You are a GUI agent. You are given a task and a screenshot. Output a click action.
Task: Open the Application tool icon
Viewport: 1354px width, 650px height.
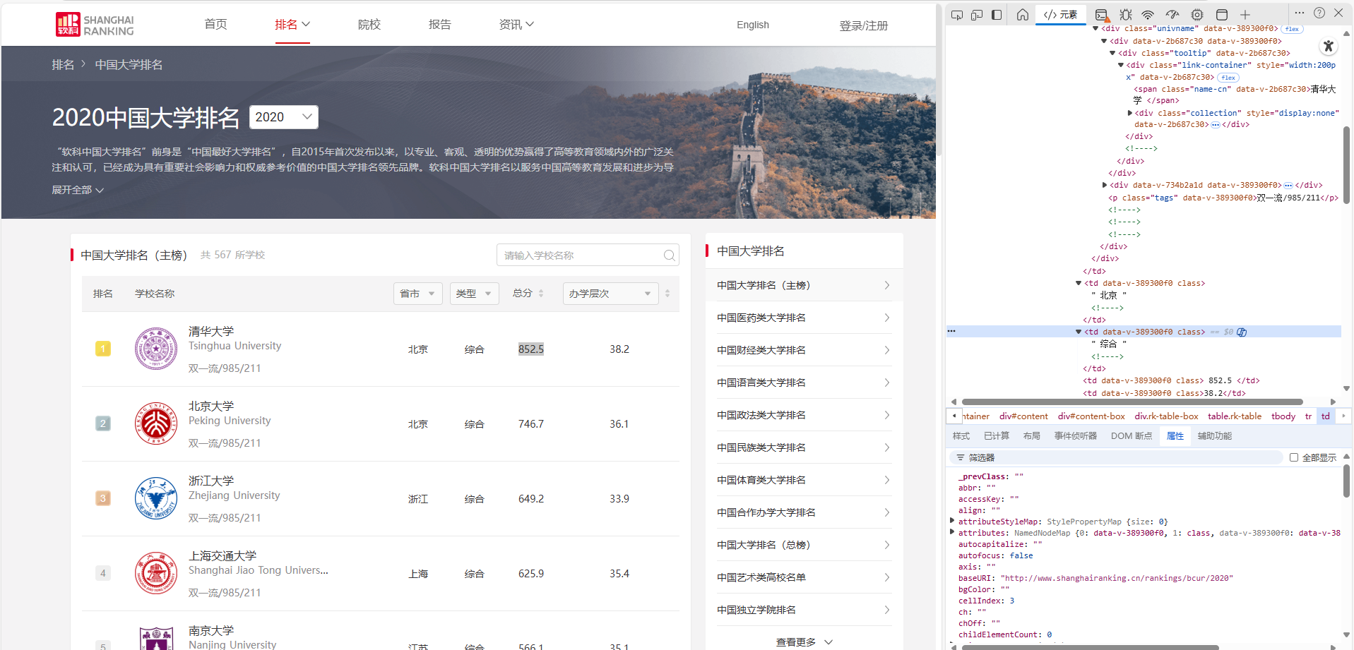coord(1222,15)
